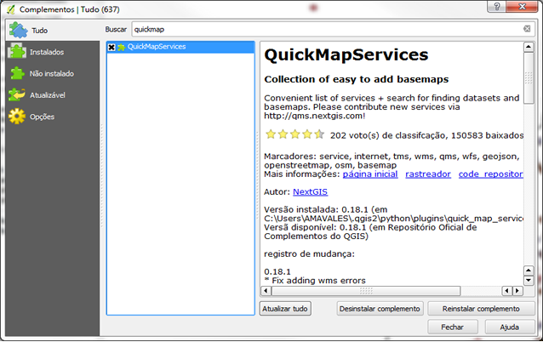
Task: Click the QuickMapServices plugin icon in the list
Action: point(121,47)
